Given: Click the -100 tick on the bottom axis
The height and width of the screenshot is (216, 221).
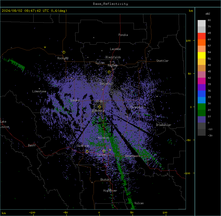Looking at the screenshot, I should [32, 212].
